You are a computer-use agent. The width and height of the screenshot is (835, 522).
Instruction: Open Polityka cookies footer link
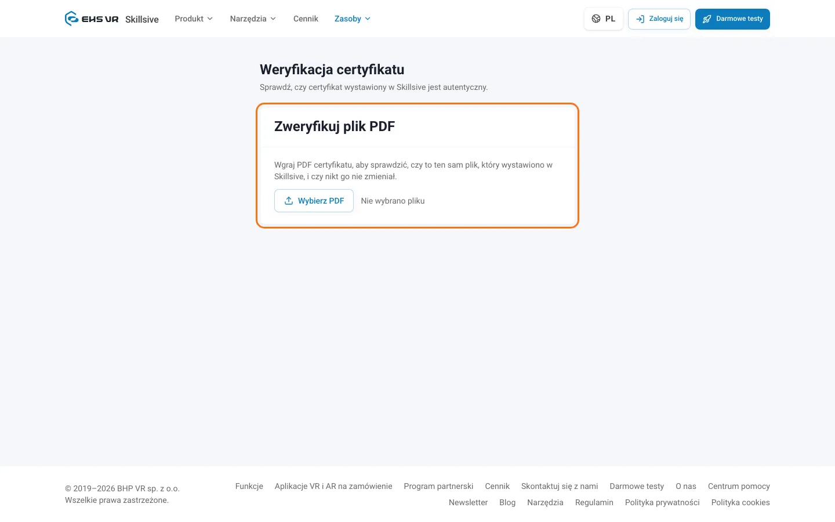740,502
